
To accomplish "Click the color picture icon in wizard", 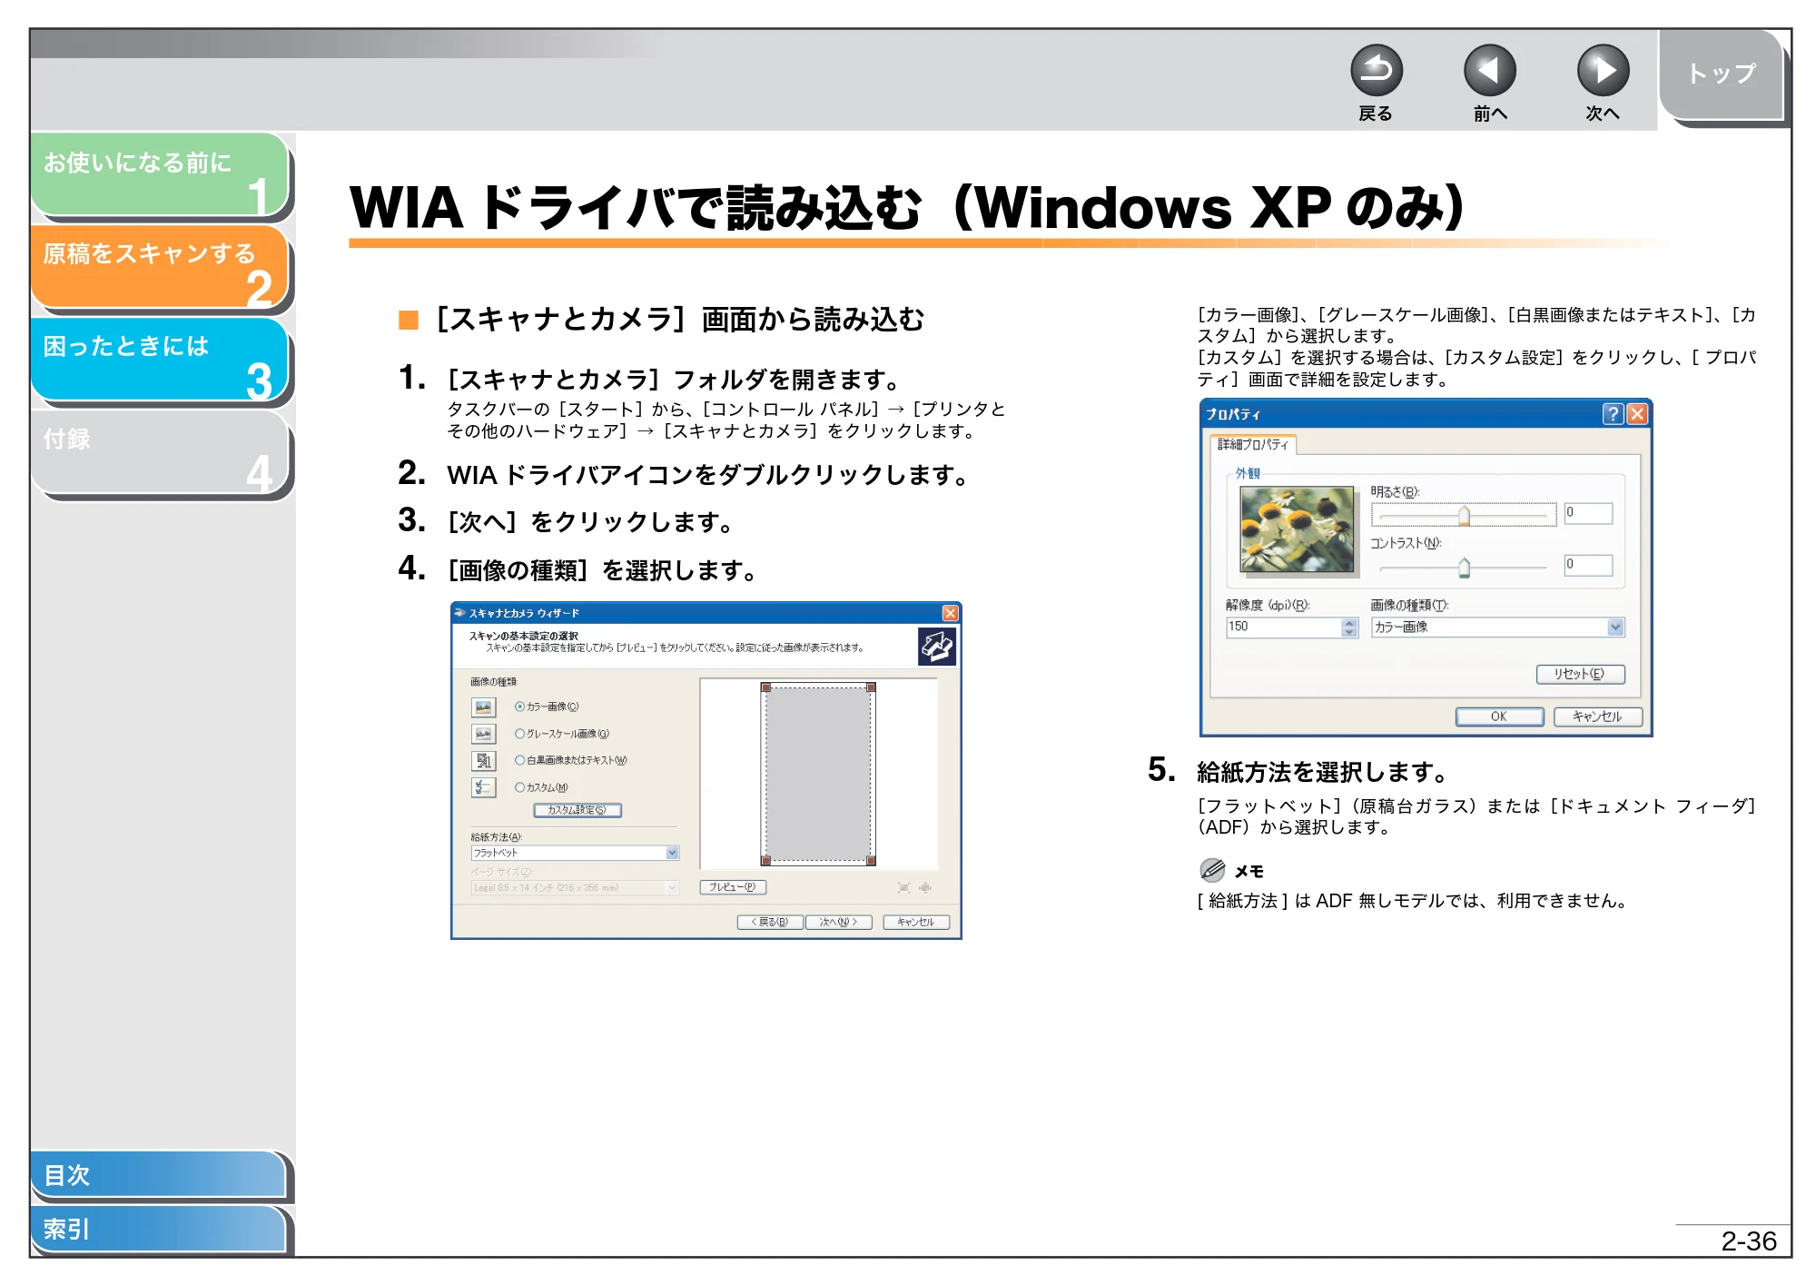I will tap(483, 707).
